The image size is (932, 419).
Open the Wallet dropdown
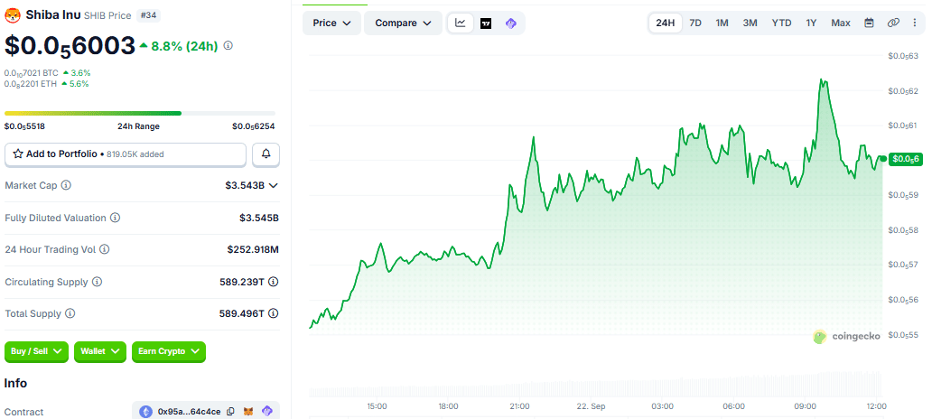100,351
